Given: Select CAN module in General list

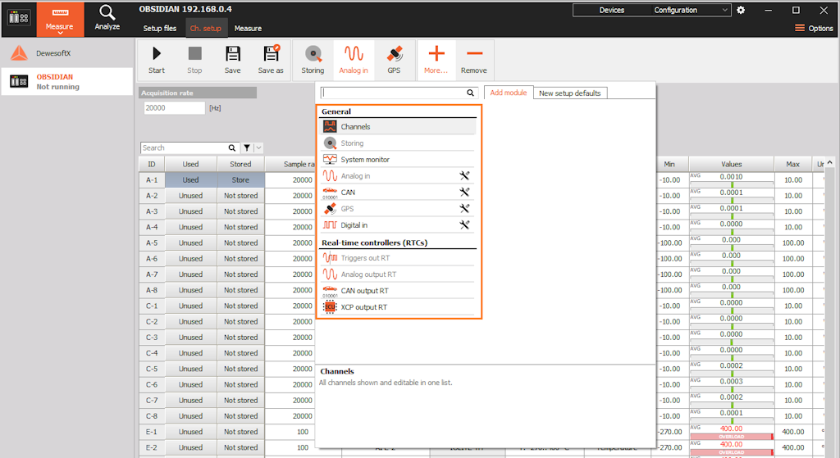Looking at the screenshot, I should (x=398, y=192).
